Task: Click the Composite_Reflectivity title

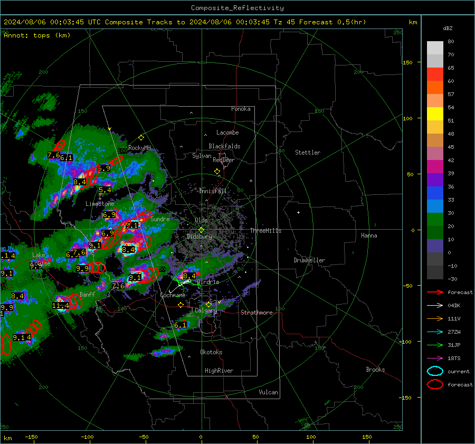Action: [237, 8]
